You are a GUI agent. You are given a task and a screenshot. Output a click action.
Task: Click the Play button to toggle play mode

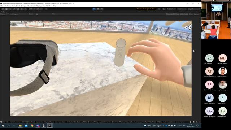94,9
